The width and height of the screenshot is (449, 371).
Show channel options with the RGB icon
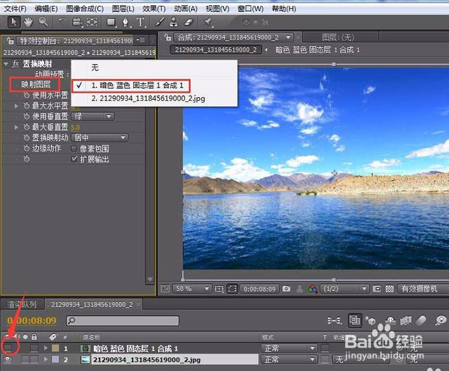point(312,289)
